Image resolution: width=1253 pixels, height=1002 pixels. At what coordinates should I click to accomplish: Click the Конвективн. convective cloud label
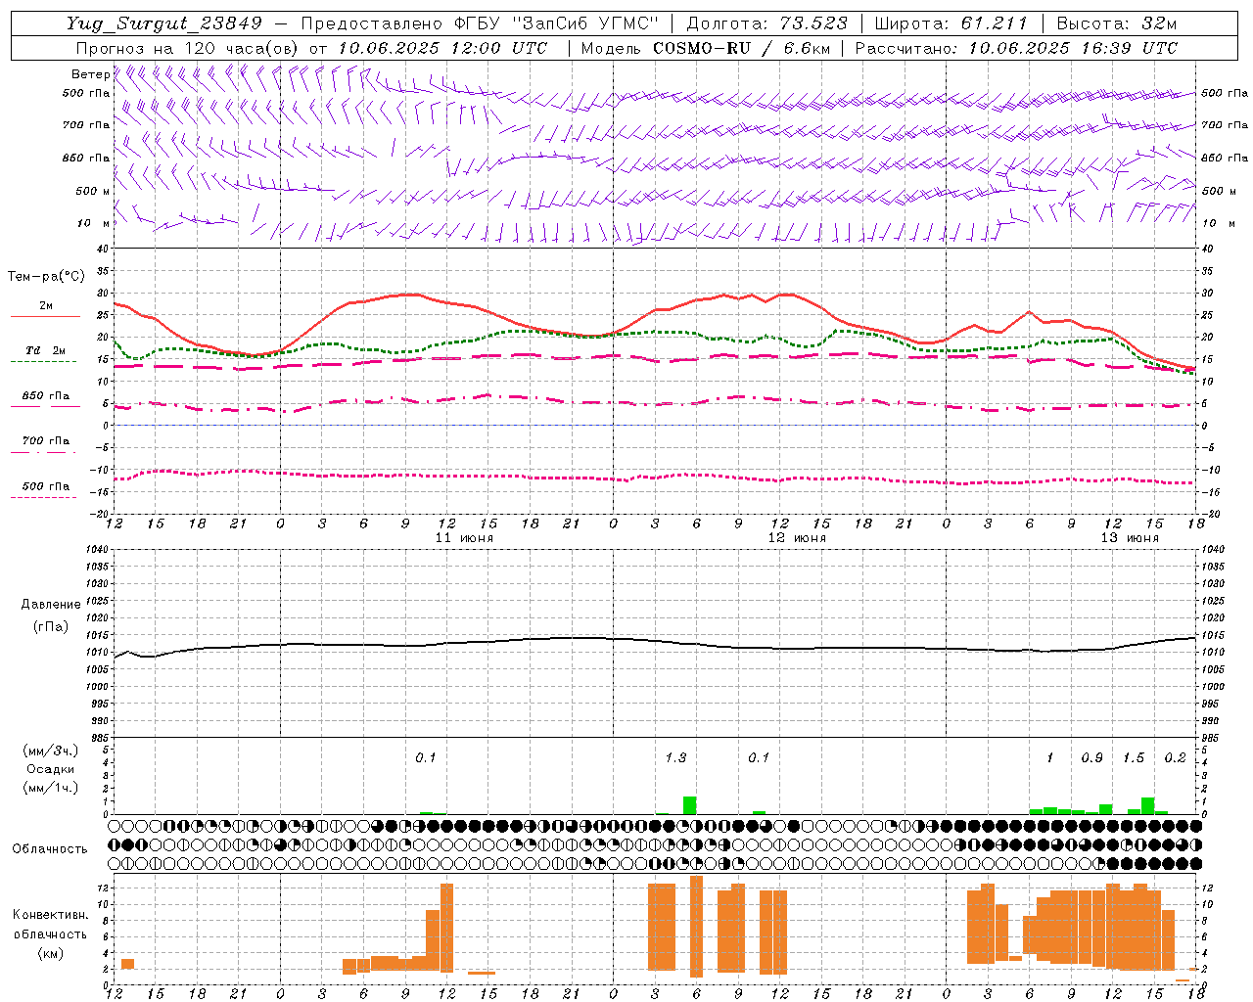(x=50, y=915)
